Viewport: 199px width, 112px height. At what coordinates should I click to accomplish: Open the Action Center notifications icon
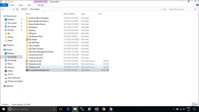pos(194,109)
